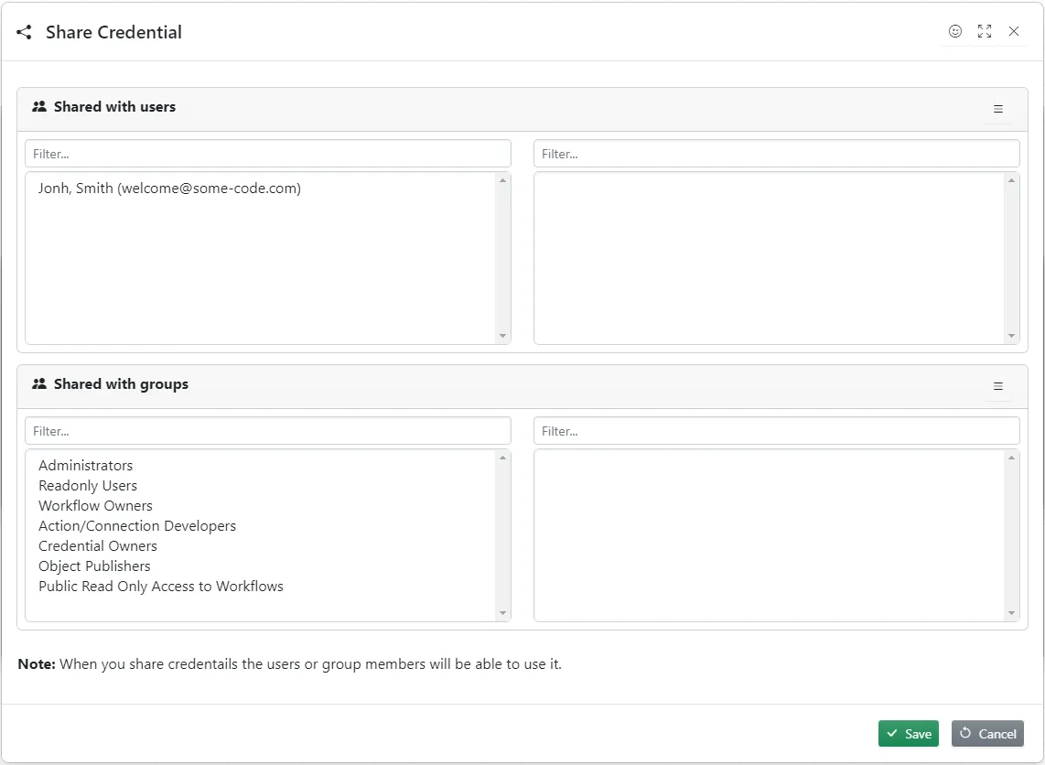Image resolution: width=1045 pixels, height=765 pixels.
Task: Select Public Read Only Access to Workflows
Action: coord(161,587)
